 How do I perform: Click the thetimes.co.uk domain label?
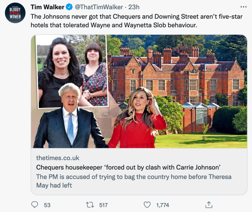[x=57, y=158]
